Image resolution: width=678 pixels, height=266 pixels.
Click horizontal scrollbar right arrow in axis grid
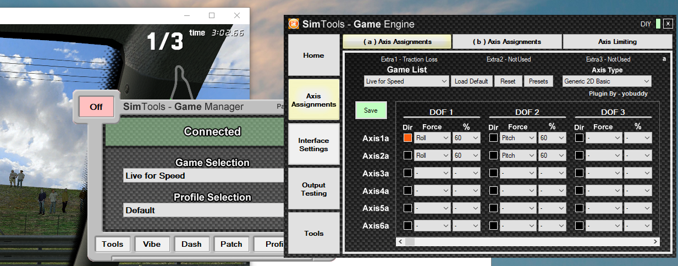point(655,242)
